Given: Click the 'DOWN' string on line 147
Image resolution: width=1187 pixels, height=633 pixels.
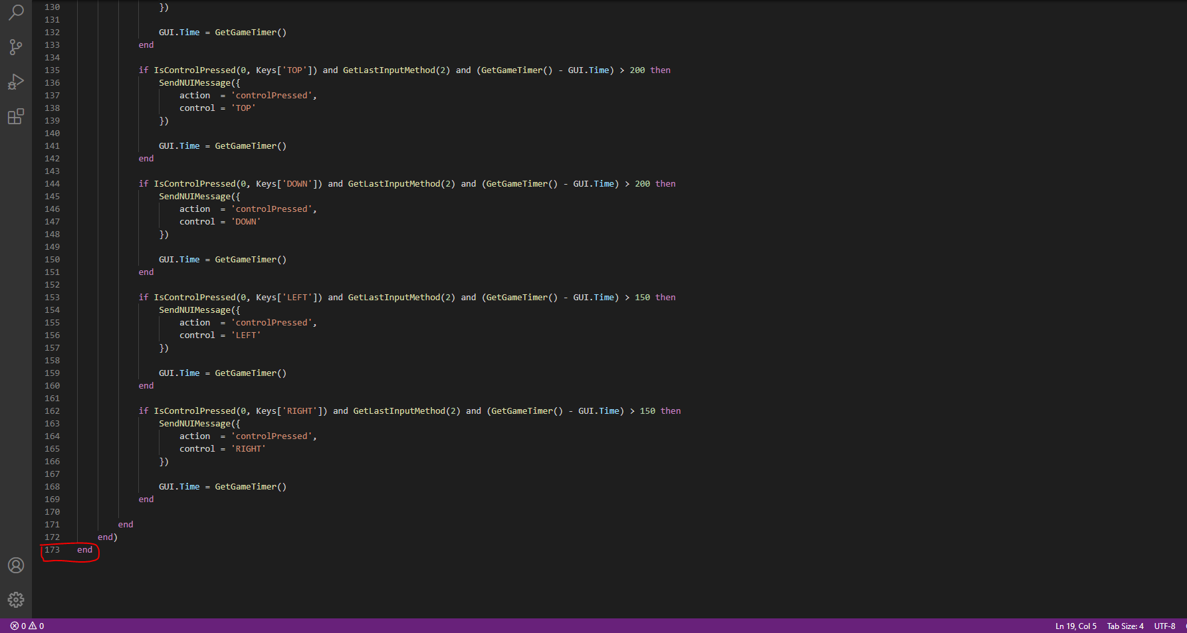Looking at the screenshot, I should [246, 221].
